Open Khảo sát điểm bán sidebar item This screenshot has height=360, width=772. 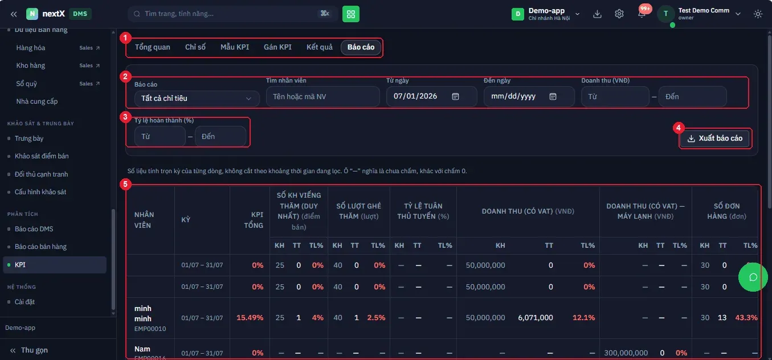[42, 156]
